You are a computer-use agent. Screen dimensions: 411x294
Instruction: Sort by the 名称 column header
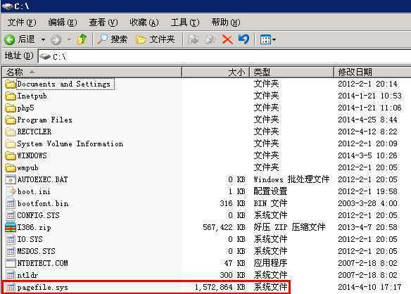(91, 72)
